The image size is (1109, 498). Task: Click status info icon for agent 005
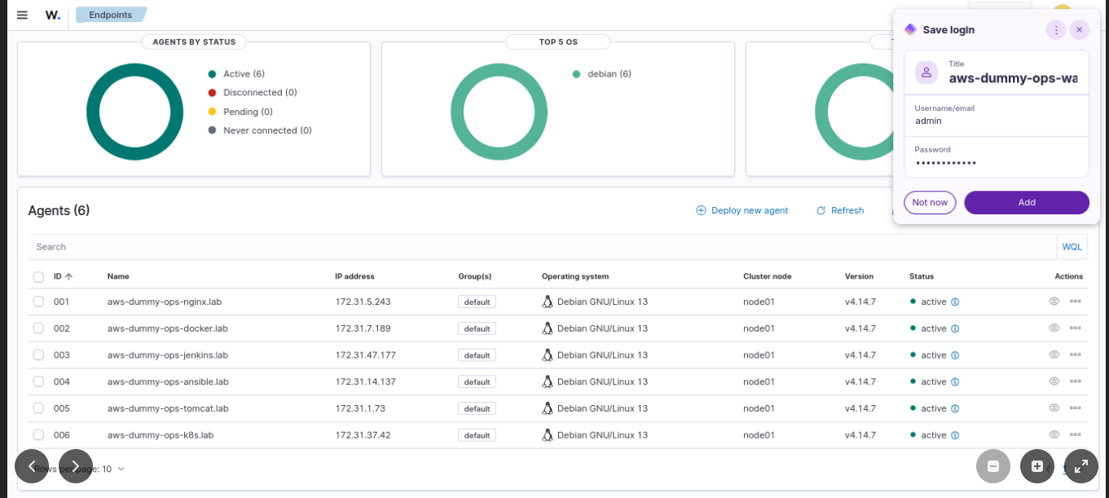click(955, 408)
